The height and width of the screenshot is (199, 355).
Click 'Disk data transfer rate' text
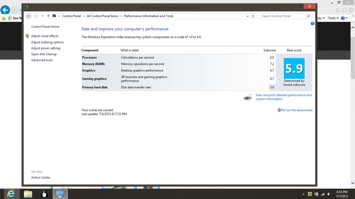point(136,87)
